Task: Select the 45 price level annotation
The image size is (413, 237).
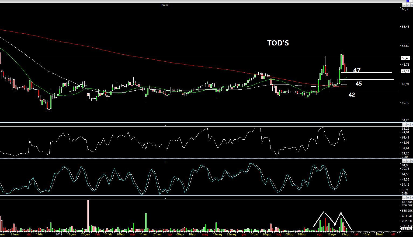Action: coord(359,84)
